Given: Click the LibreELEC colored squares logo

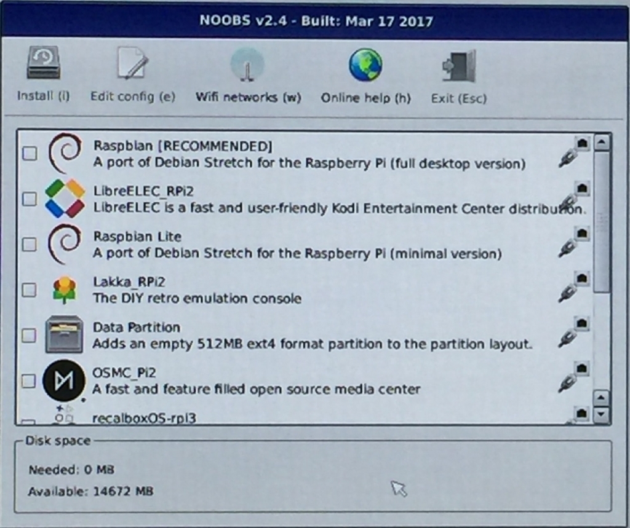Looking at the screenshot, I should pyautogui.click(x=65, y=199).
